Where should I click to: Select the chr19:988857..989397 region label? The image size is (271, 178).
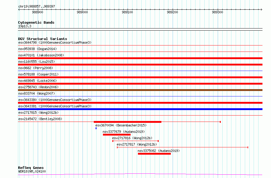pyautogui.click(x=37, y=6)
